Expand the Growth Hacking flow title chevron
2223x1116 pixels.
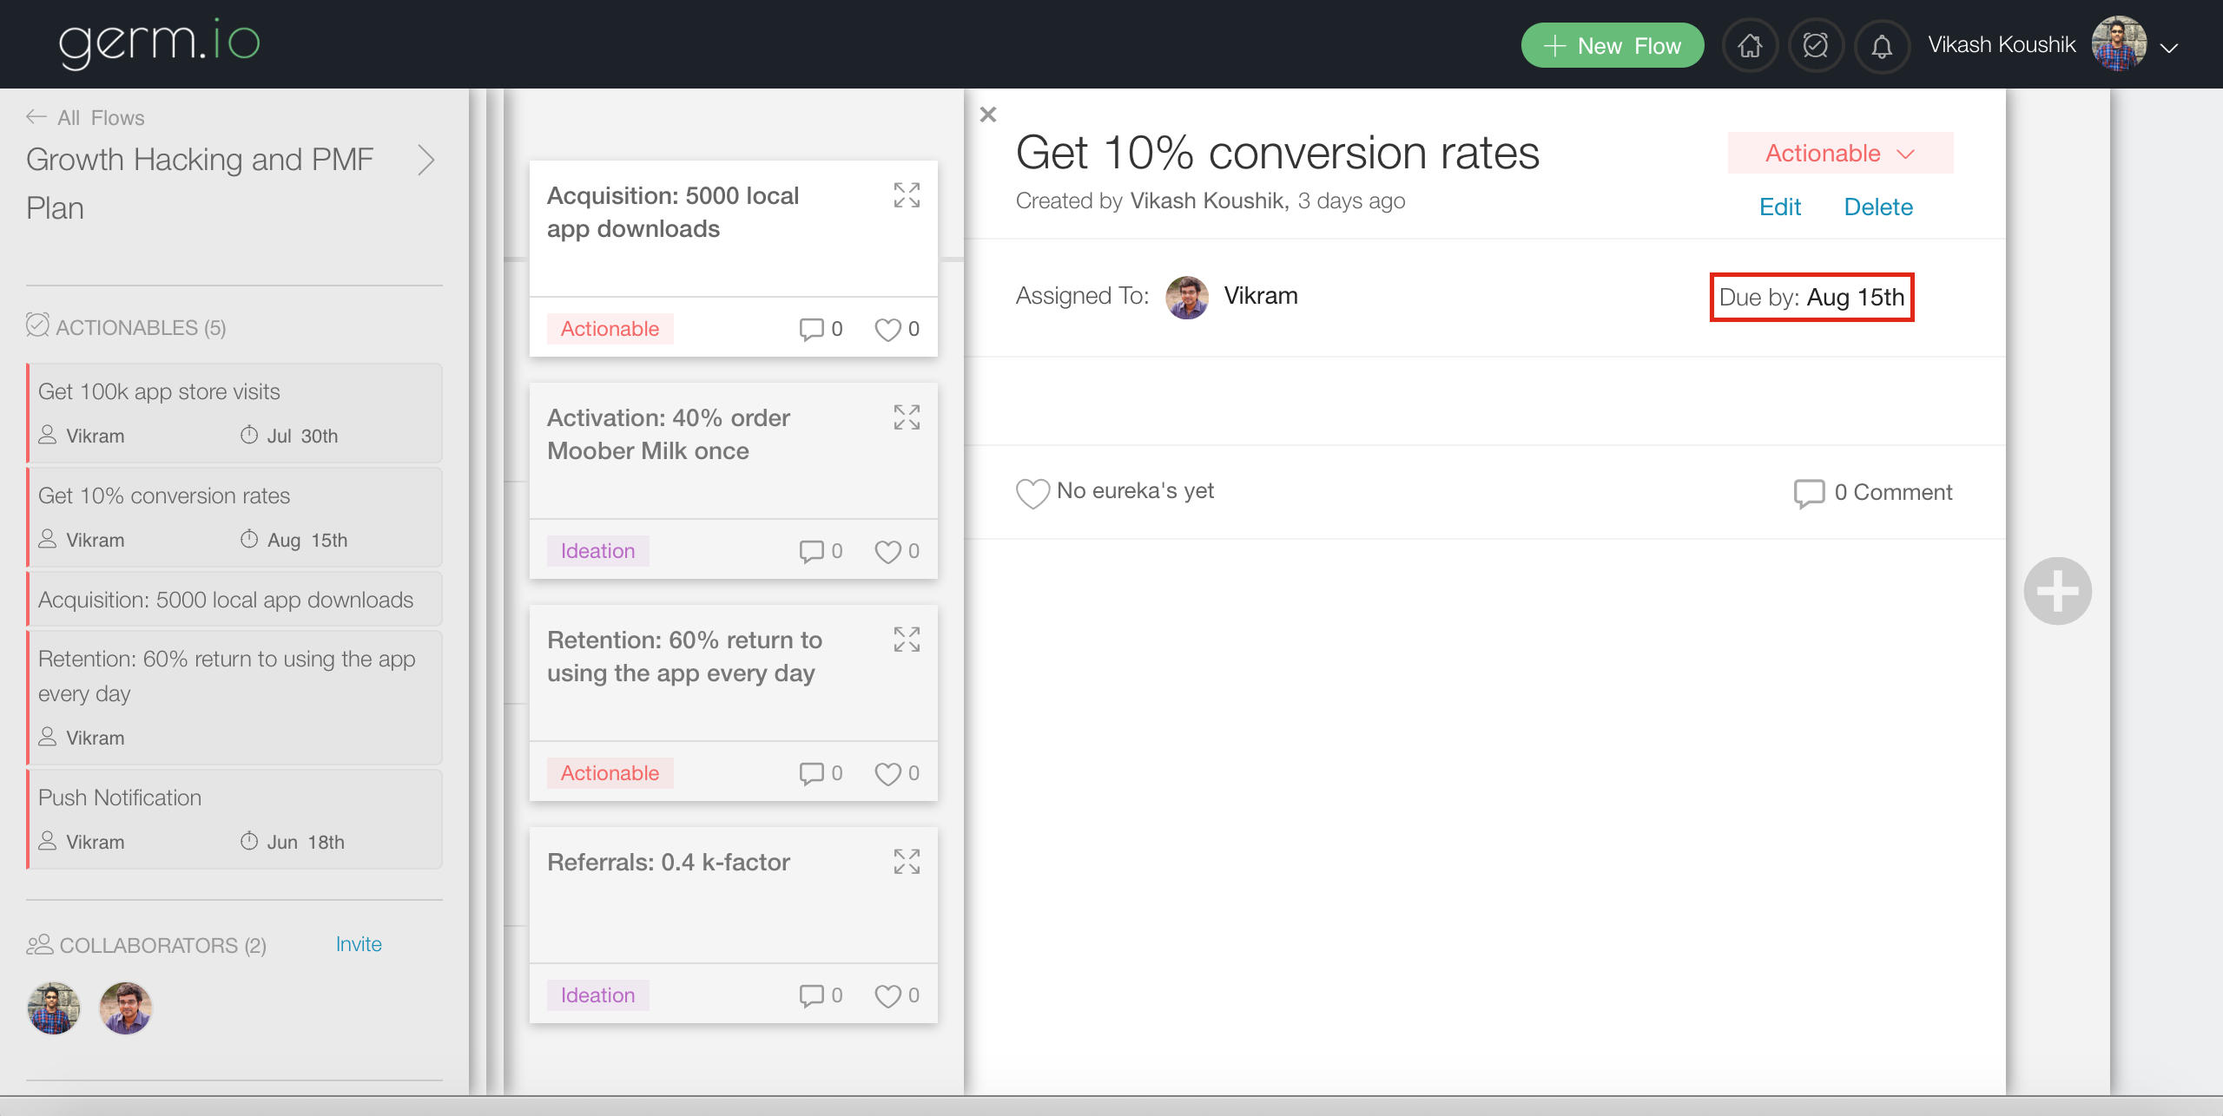coord(425,161)
